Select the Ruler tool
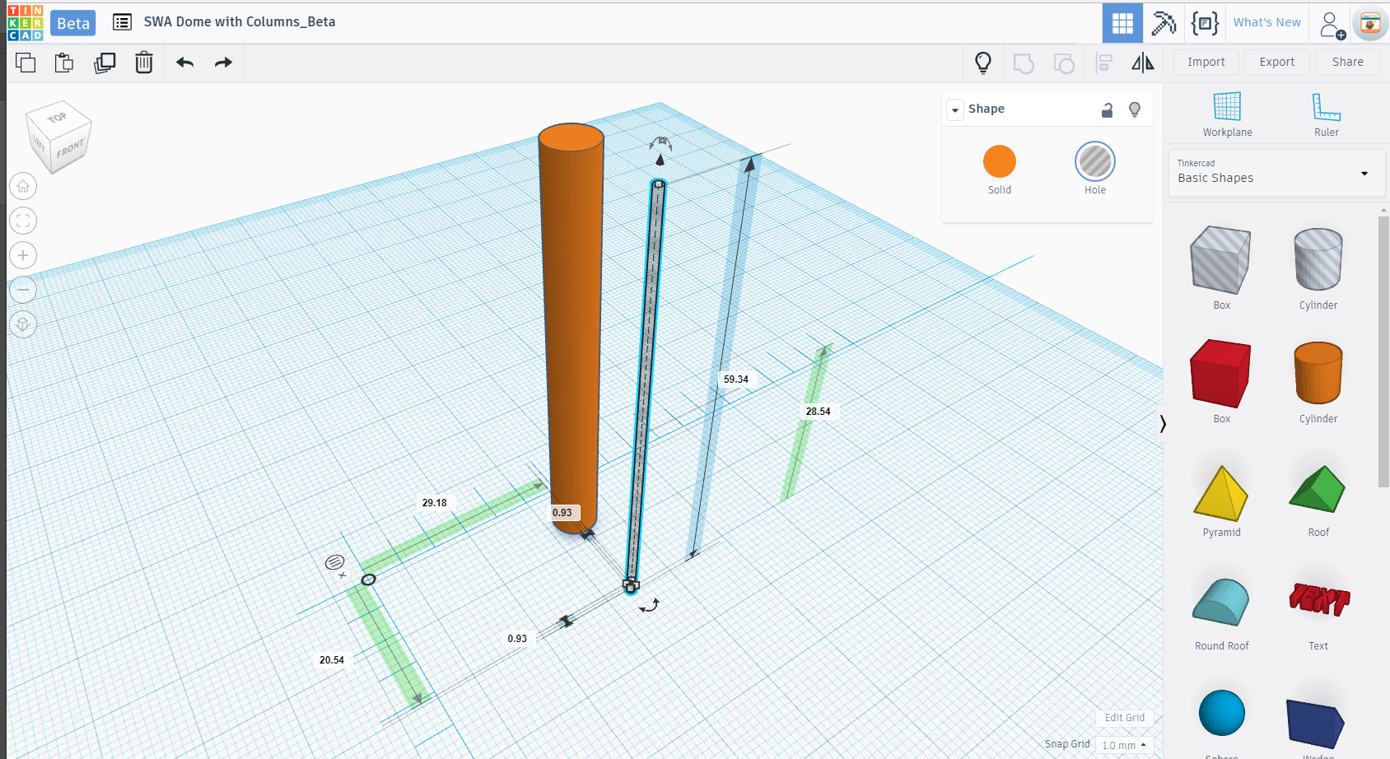The width and height of the screenshot is (1390, 759). [1327, 114]
